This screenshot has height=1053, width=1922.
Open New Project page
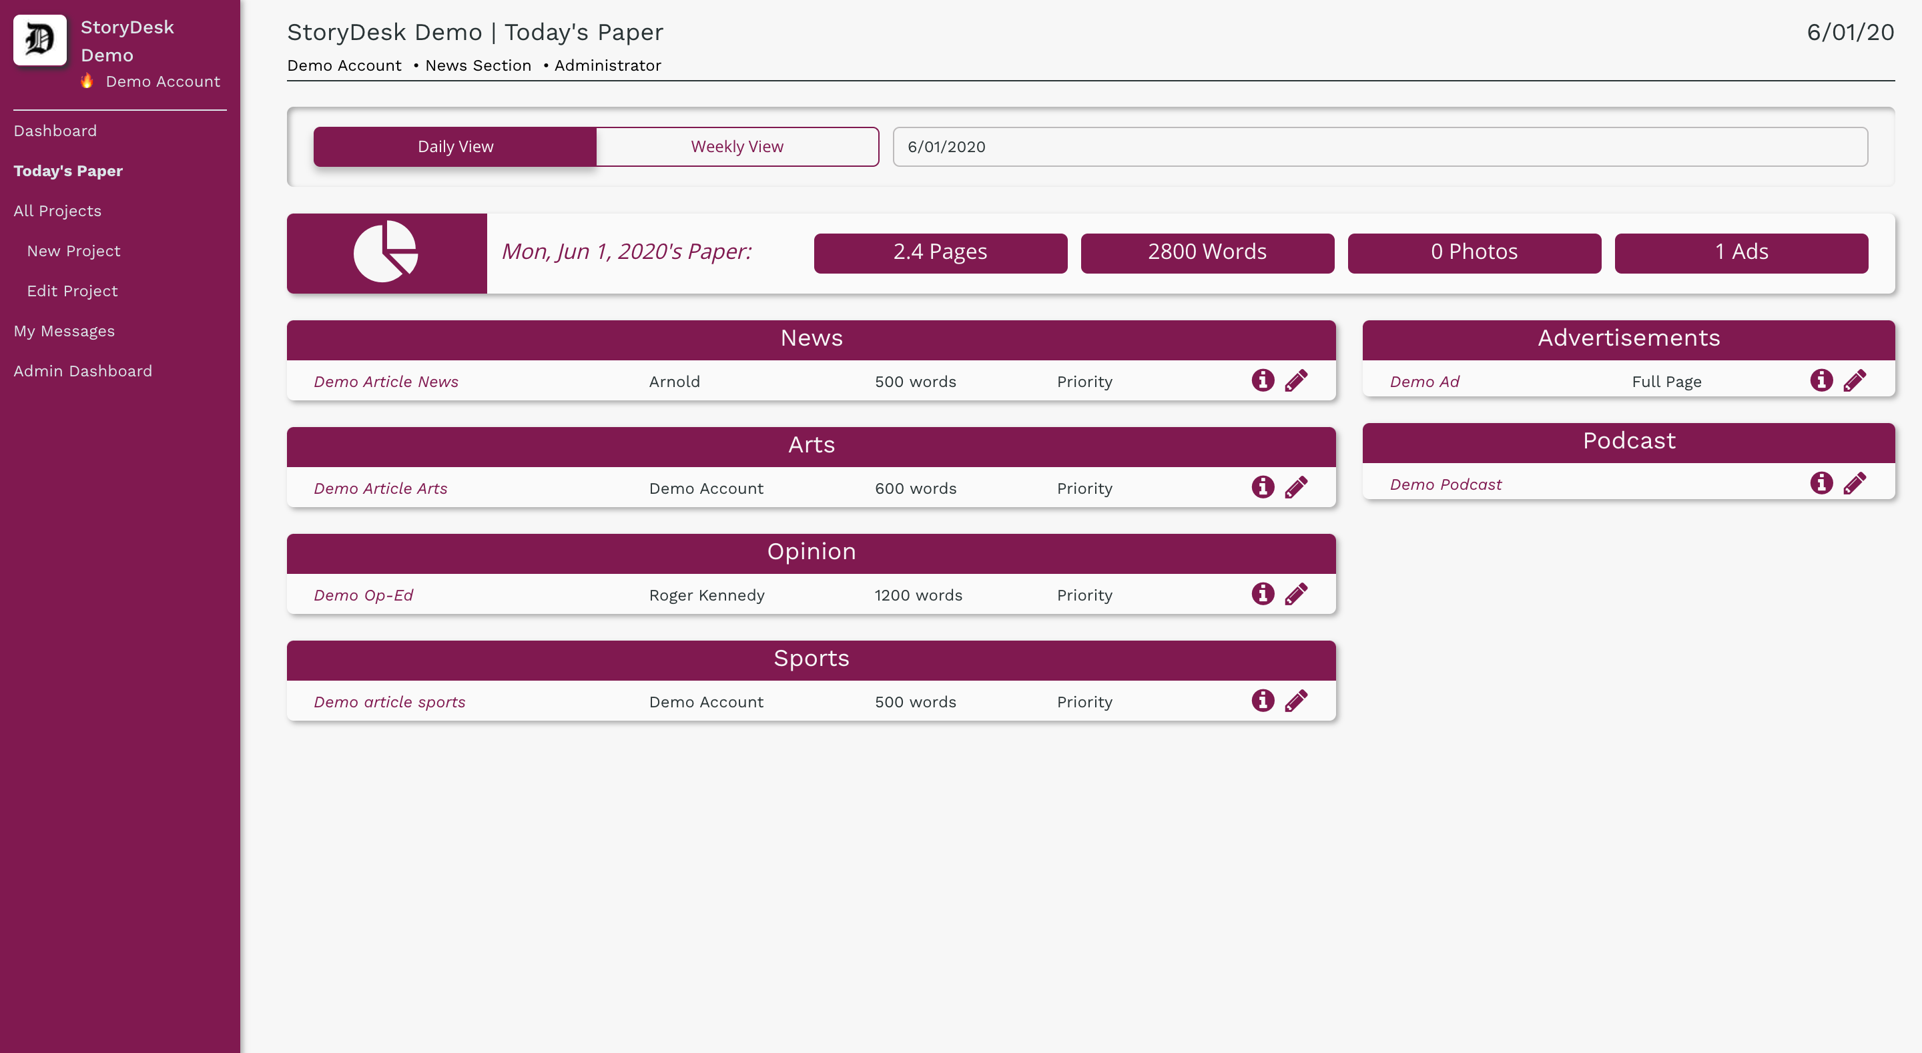click(73, 251)
